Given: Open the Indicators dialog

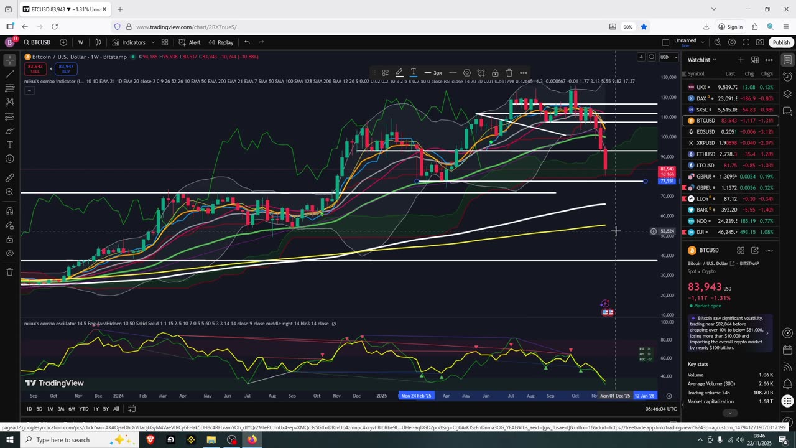Looking at the screenshot, I should [129, 42].
